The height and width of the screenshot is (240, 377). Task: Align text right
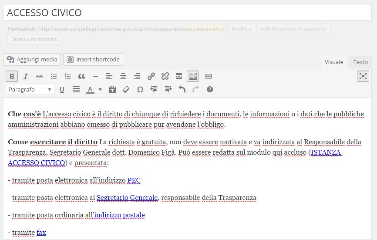pyautogui.click(x=137, y=77)
